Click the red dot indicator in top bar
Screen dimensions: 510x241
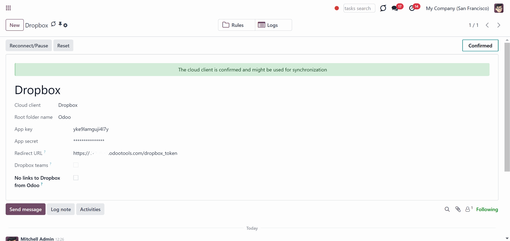337,8
